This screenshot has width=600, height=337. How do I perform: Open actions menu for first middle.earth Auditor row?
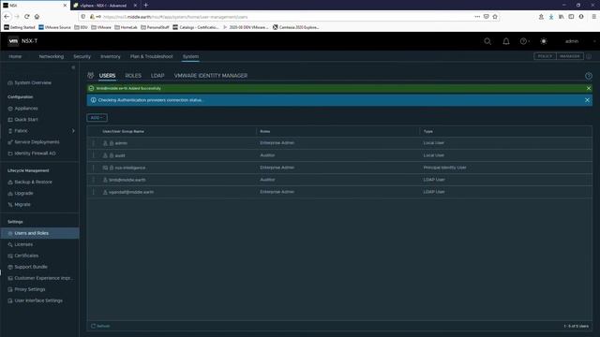tap(94, 180)
